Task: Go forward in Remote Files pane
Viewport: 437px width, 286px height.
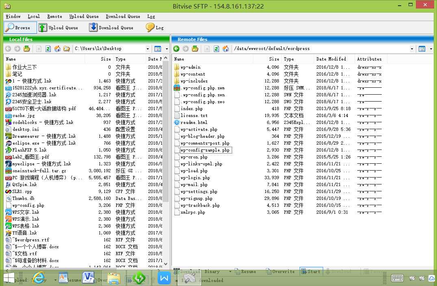Action: coord(186,49)
